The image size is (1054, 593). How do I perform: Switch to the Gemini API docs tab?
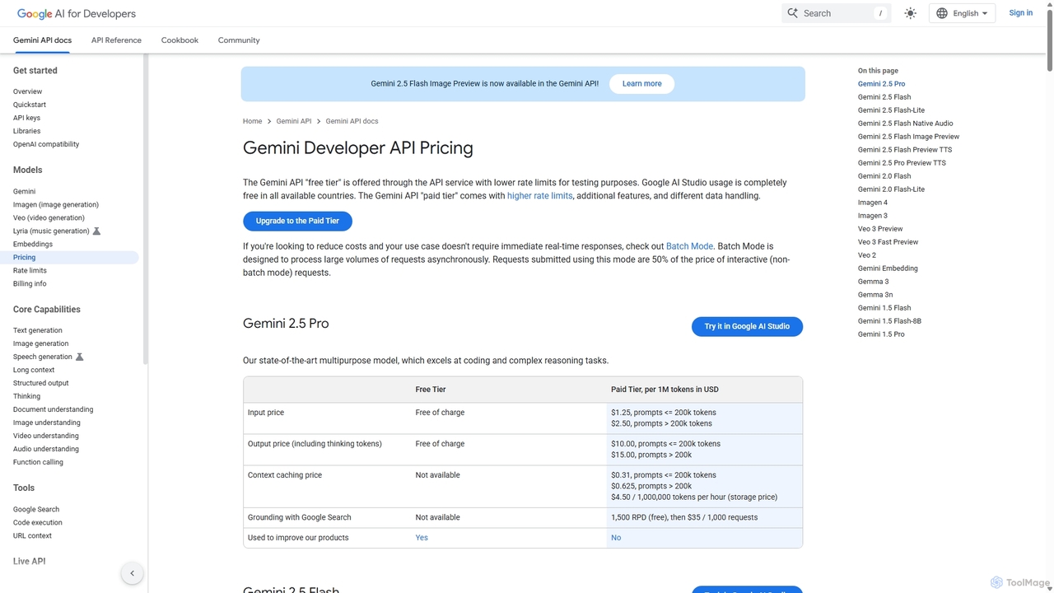pos(42,40)
